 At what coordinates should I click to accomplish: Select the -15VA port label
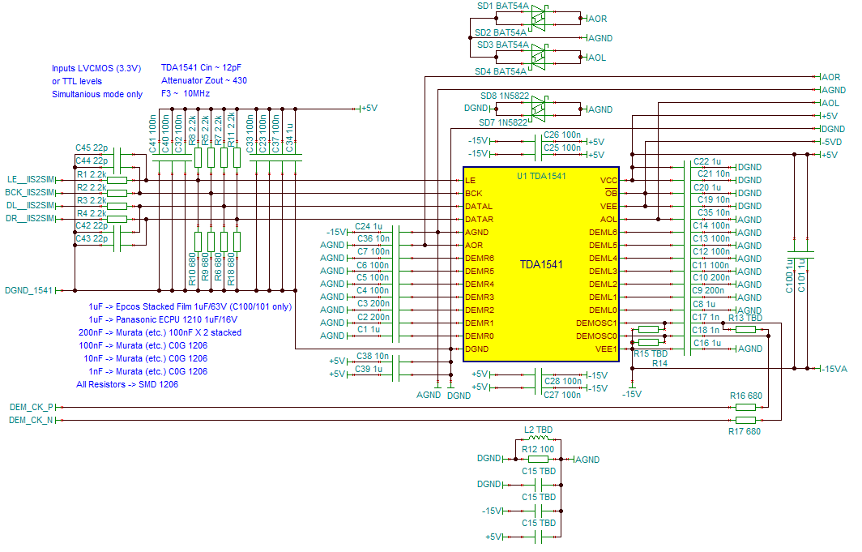pos(834,369)
